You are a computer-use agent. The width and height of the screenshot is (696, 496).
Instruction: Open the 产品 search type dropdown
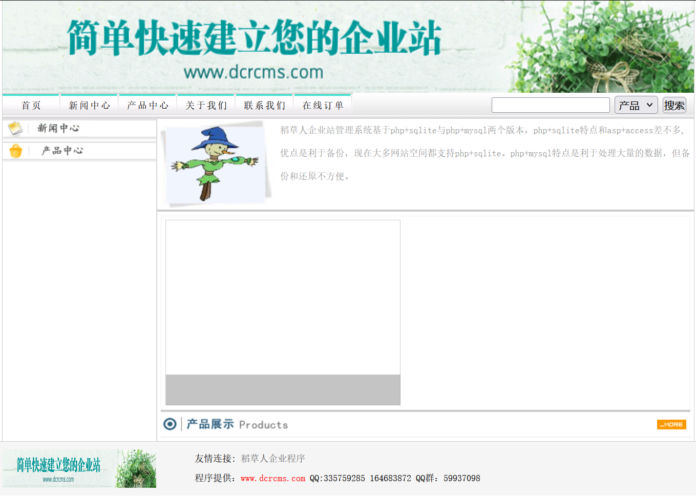point(636,105)
